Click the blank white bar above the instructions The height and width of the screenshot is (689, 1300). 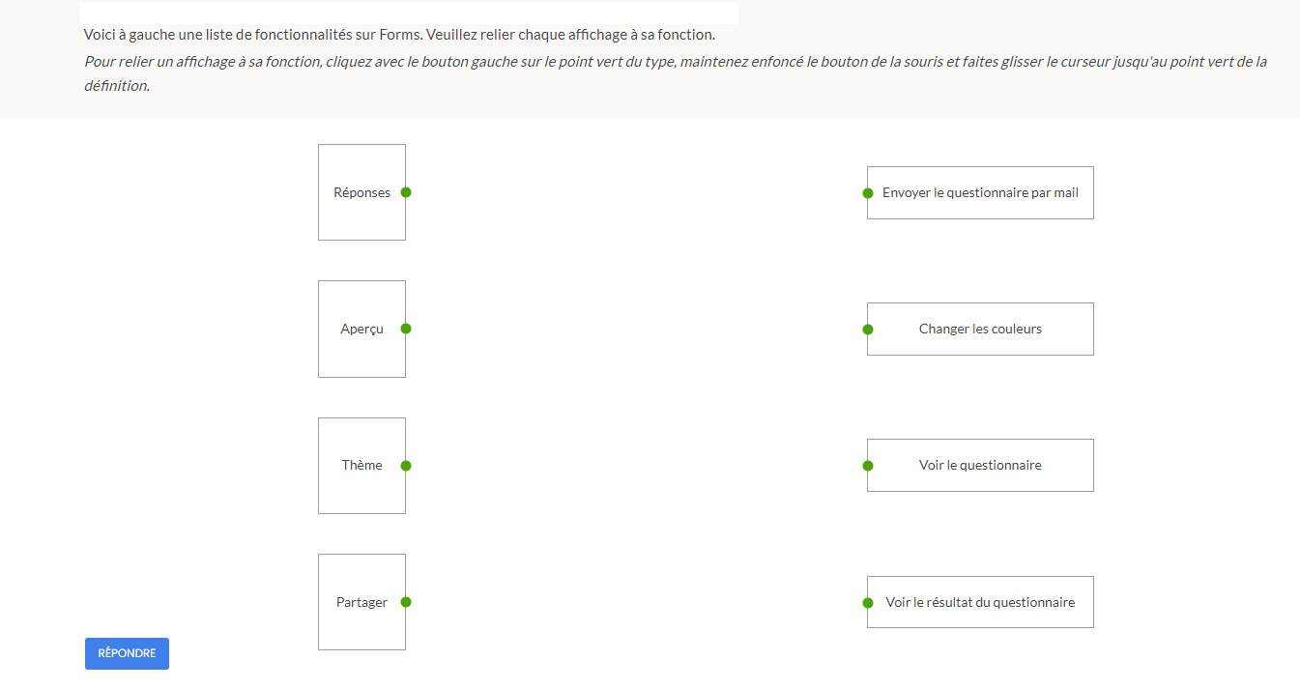(x=409, y=13)
